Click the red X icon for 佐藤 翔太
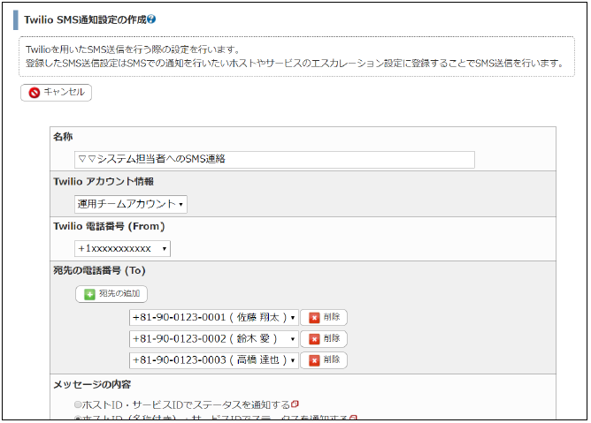Screen dimensions: 591x423 313,317
